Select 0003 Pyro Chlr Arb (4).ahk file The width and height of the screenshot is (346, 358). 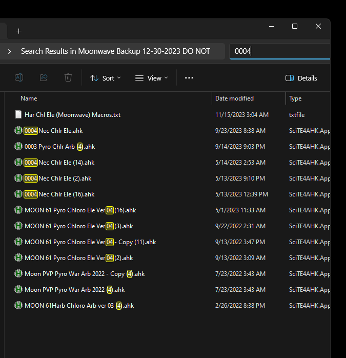[x=59, y=147]
